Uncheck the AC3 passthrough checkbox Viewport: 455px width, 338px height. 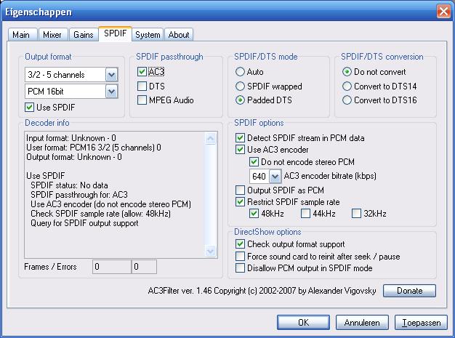click(142, 72)
